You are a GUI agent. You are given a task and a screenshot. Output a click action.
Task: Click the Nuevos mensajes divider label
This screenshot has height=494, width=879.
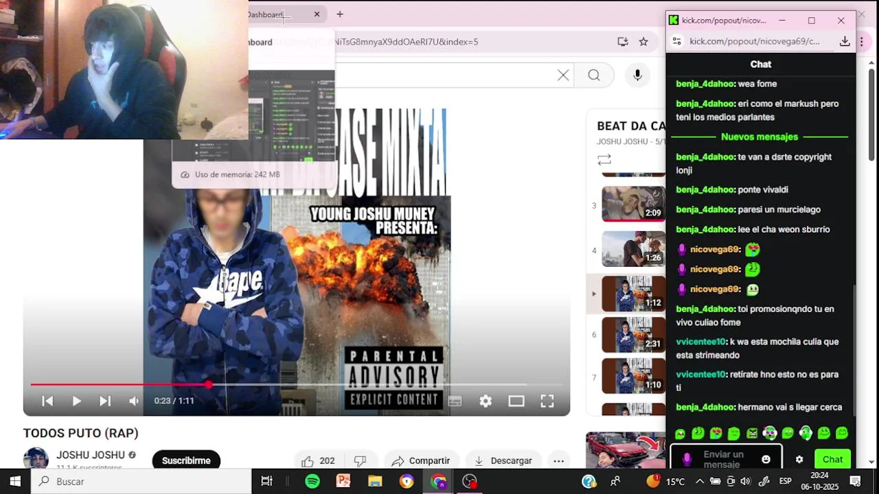[x=760, y=137]
